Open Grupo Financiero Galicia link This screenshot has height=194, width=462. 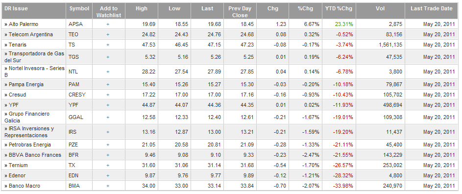tap(27, 117)
